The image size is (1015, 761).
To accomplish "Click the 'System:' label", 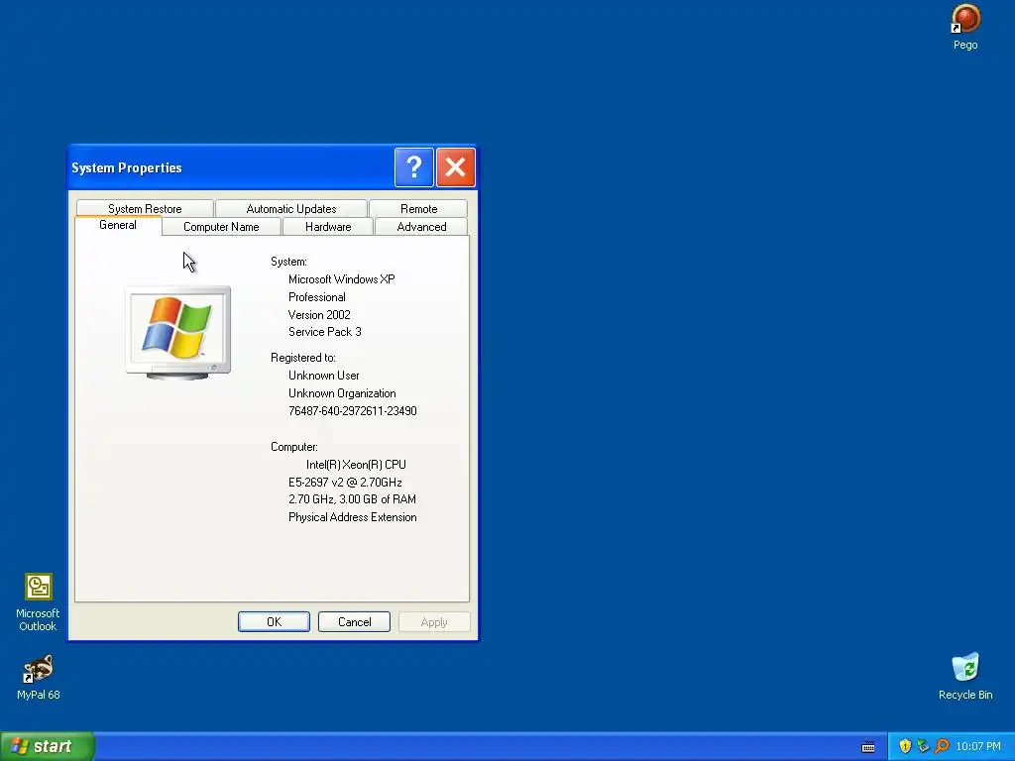I will click(288, 262).
